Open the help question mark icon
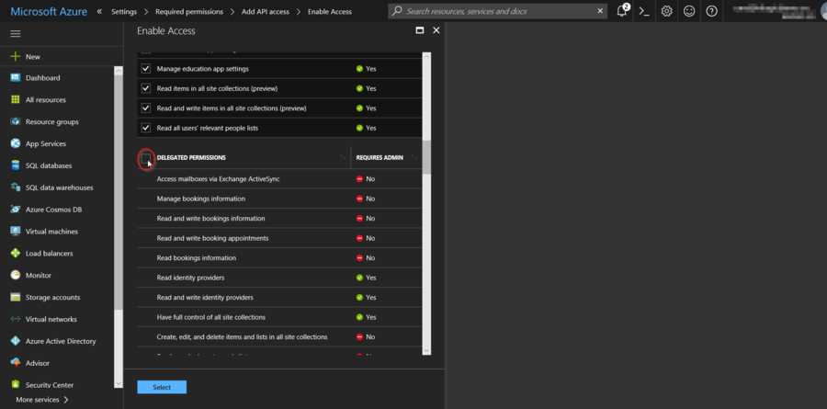The width and height of the screenshot is (827, 409). pos(711,11)
